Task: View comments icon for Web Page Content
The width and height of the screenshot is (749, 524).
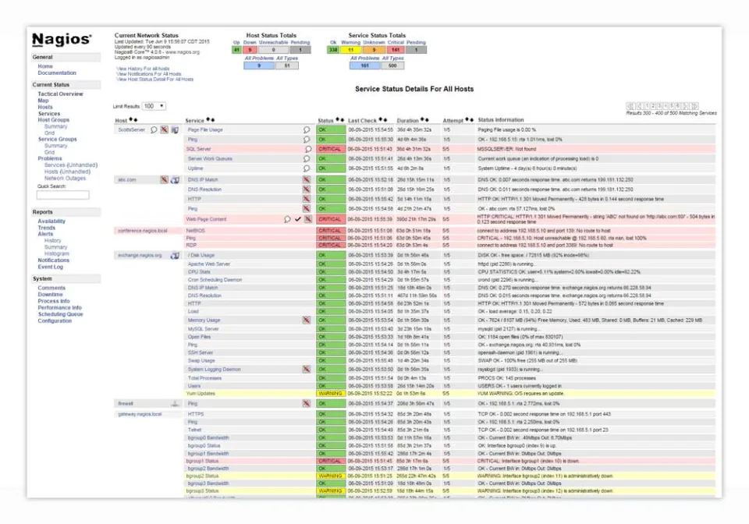Action: click(287, 220)
